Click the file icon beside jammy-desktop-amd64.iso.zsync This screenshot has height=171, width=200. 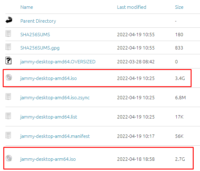coord(8,97)
